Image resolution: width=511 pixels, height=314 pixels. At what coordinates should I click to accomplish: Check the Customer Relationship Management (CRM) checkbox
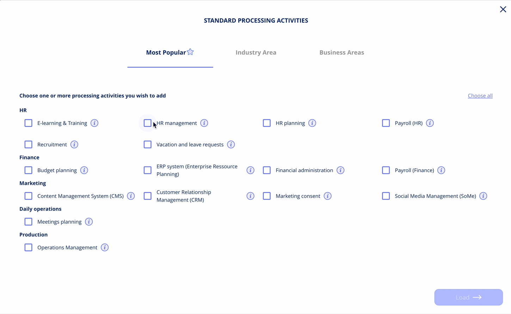pos(147,196)
